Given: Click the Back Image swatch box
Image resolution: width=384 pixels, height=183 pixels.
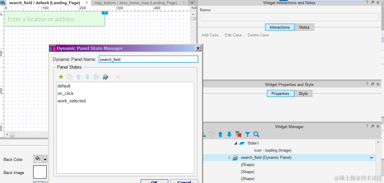Looking at the screenshot, I should 40,172.
